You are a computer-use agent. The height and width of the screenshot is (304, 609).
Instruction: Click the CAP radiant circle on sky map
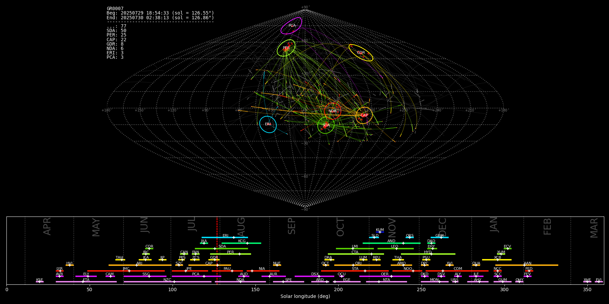[x=364, y=115]
